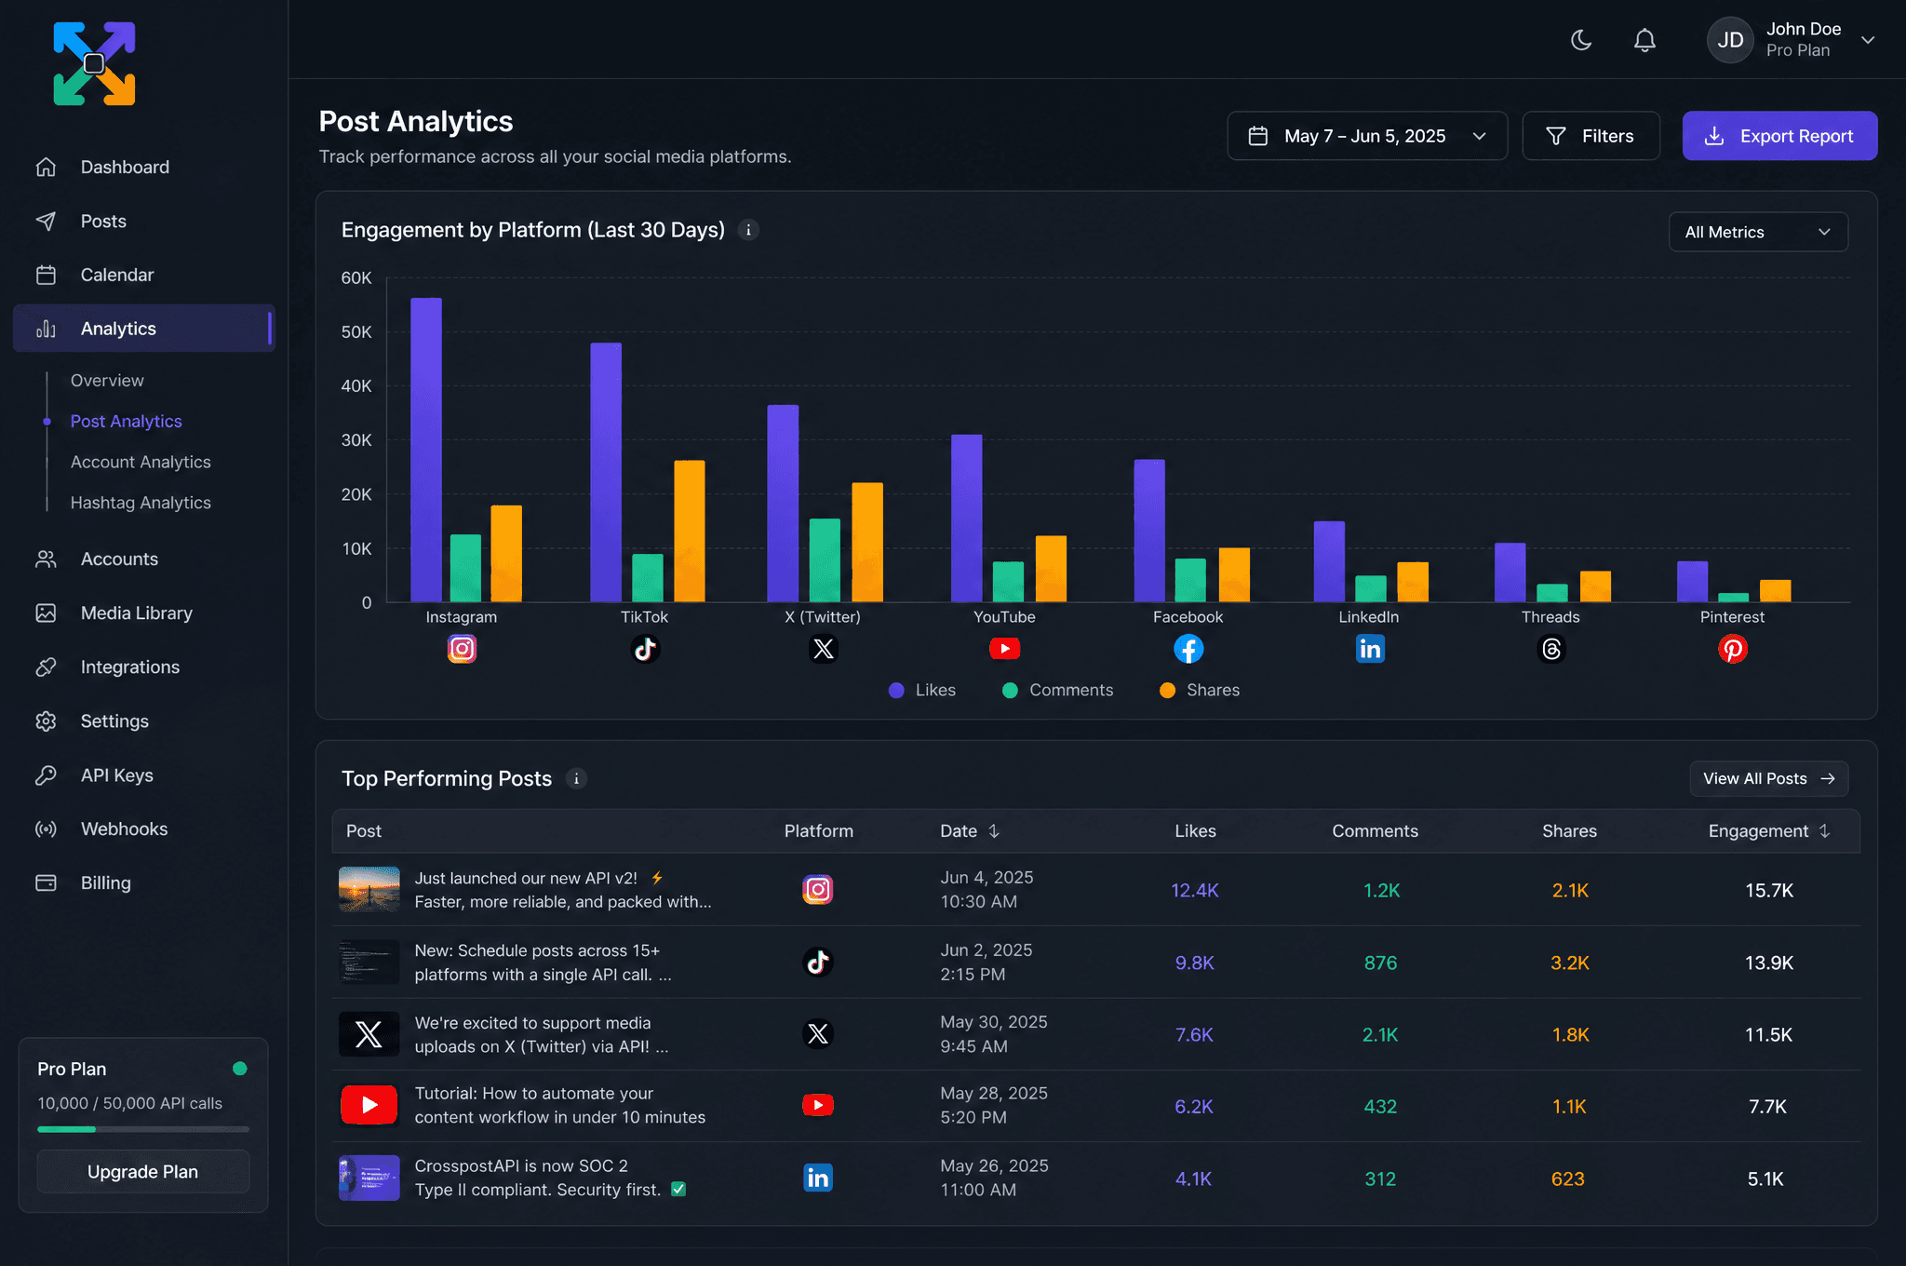
Task: Open Media Library in sidebar
Action: 144,613
